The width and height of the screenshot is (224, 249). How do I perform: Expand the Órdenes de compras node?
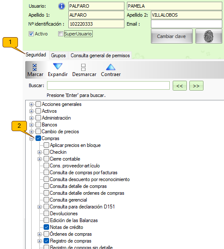(39, 234)
